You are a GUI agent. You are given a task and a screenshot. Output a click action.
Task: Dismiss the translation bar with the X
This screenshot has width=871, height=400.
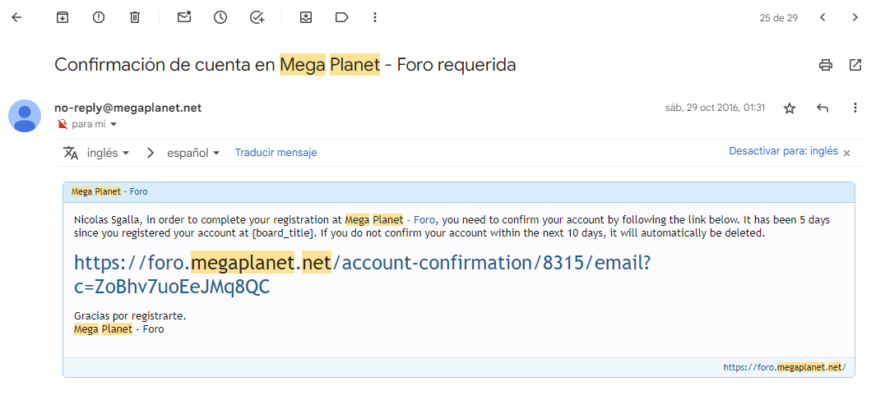(846, 153)
